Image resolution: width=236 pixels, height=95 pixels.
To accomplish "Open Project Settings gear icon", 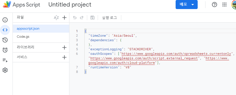I will [x=5, y=70].
